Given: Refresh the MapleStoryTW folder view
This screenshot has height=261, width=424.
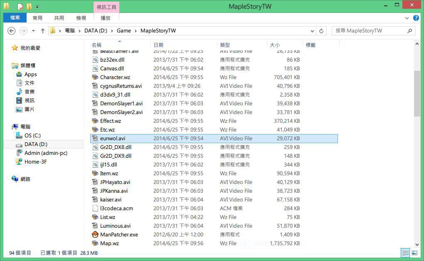Looking at the screenshot, I should (321, 31).
